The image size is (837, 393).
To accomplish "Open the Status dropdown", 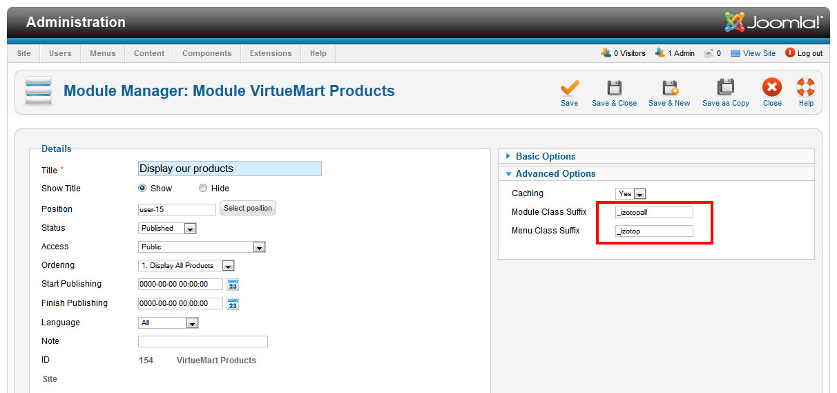I will [168, 228].
